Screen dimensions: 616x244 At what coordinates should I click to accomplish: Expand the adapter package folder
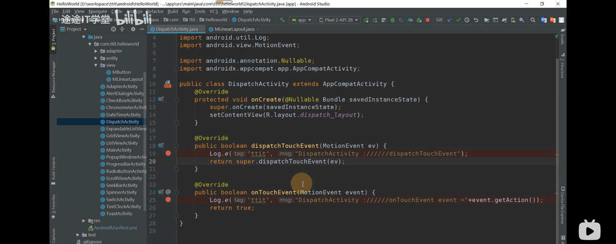point(96,51)
